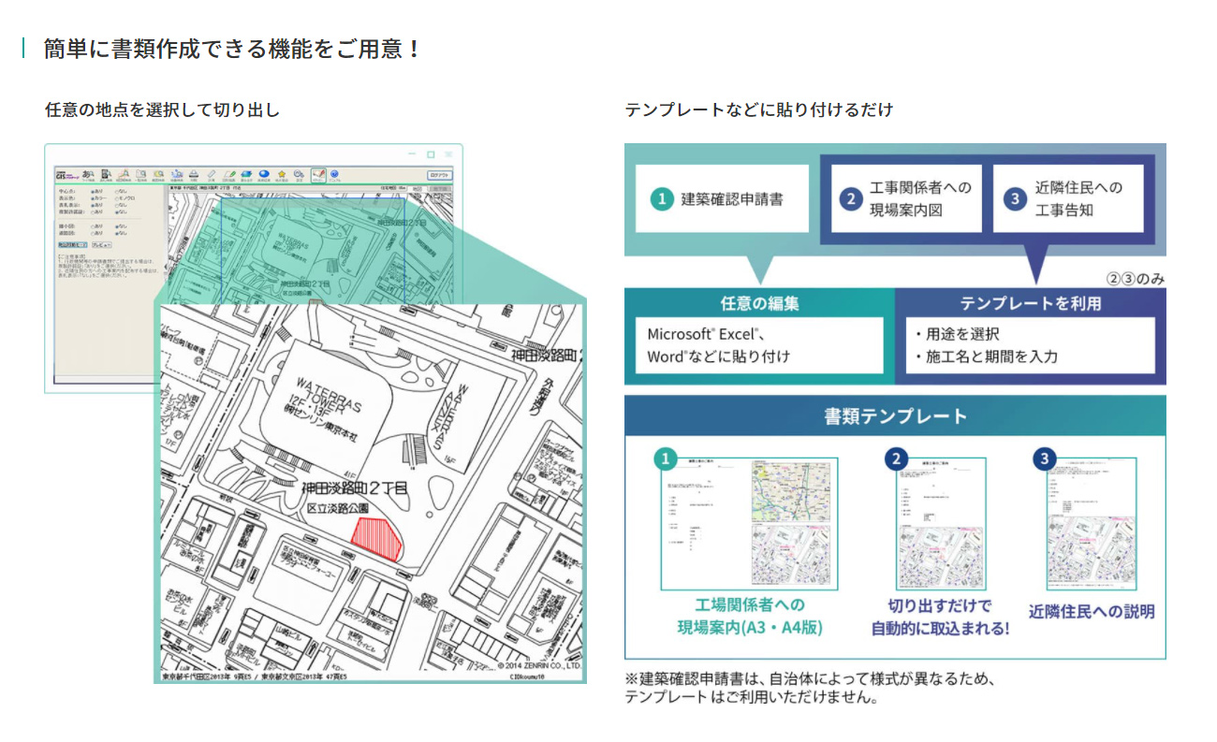The width and height of the screenshot is (1217, 742).
Task: Click the GIS logo in app toolbar
Action: click(67, 175)
